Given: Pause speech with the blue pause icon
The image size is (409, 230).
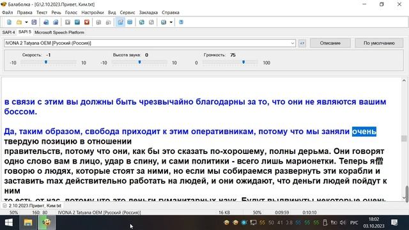Looking at the screenshot, I should click(x=77, y=22).
